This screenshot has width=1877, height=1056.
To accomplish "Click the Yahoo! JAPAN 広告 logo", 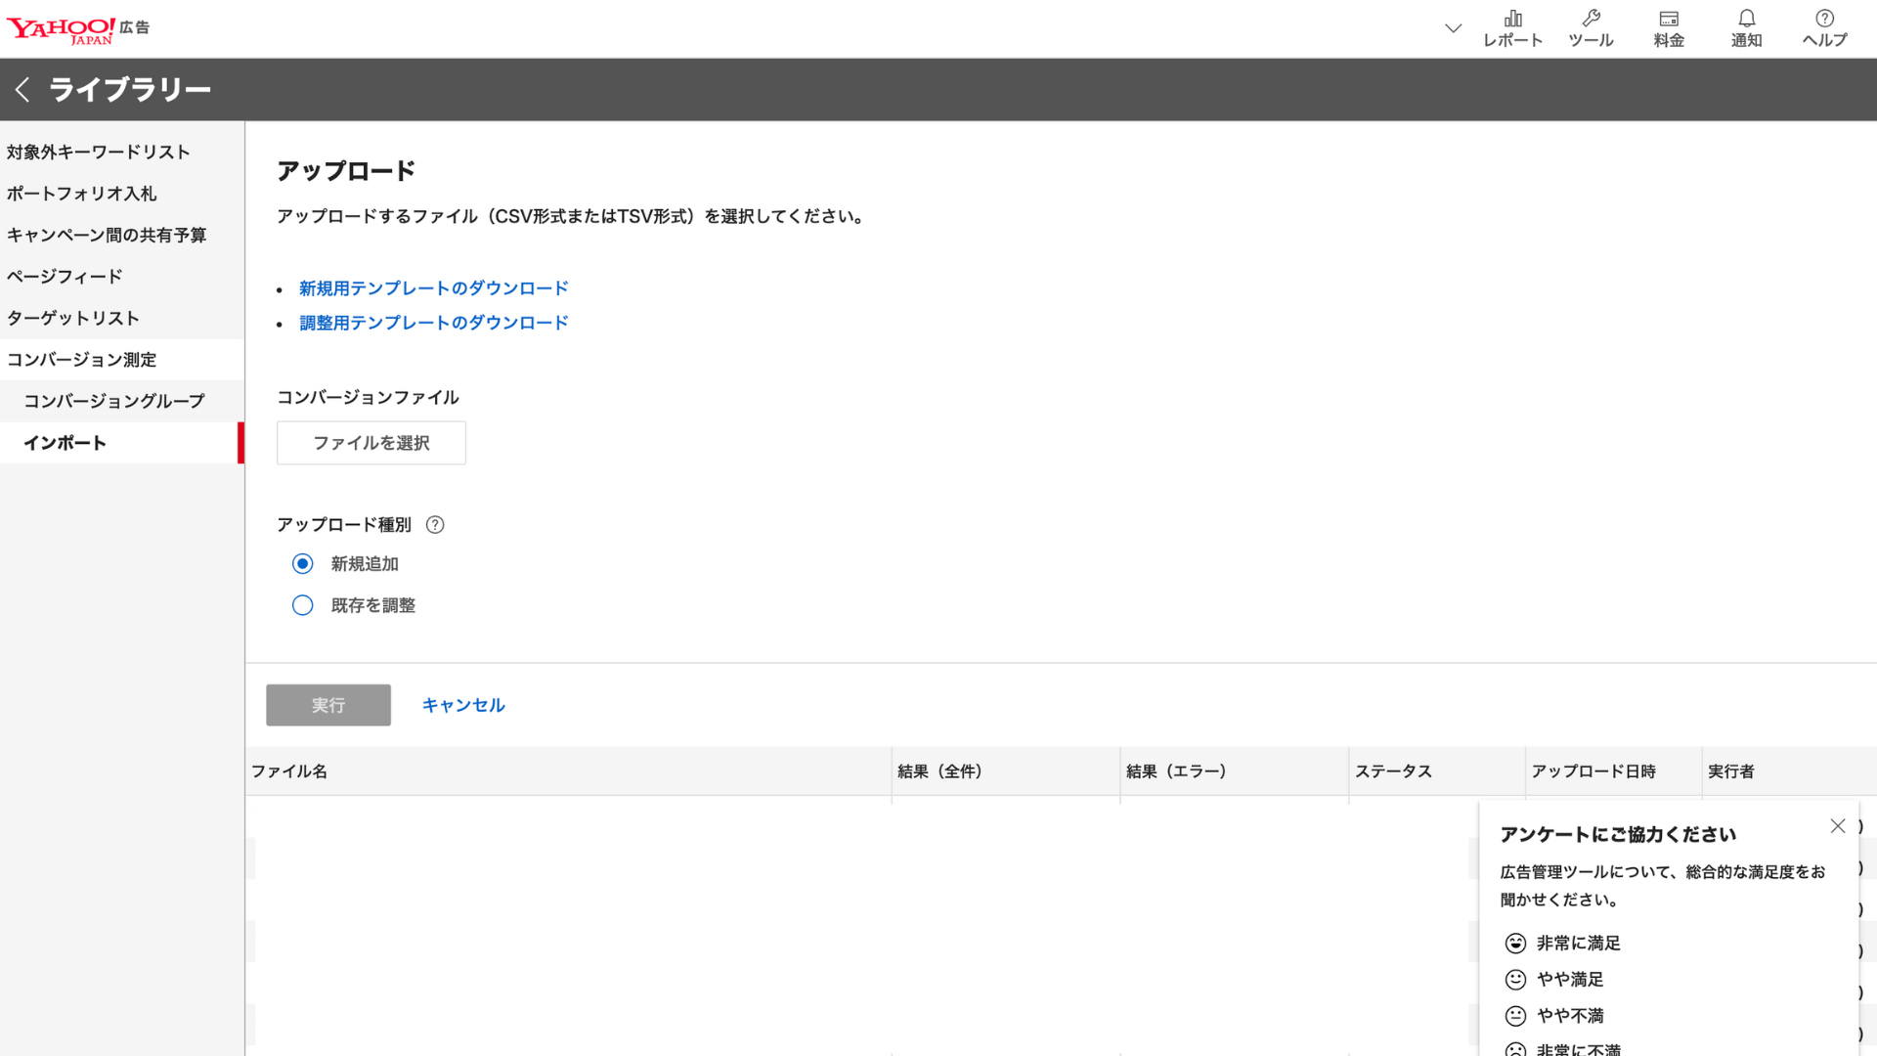I will pyautogui.click(x=78, y=29).
